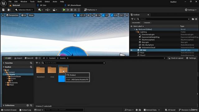Toggle world/local coordinate space globe
Screen dimensions: 199x112
(x=88, y=15)
